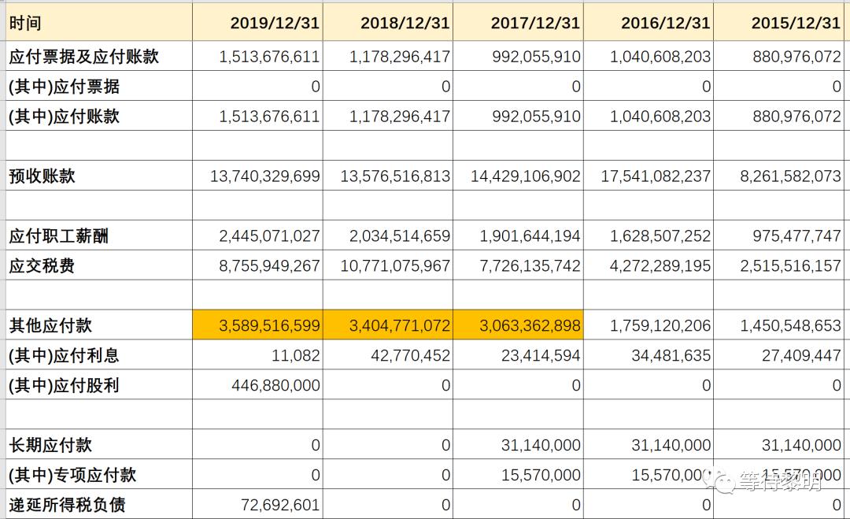Click the 应付利息 value 11,082
The height and width of the screenshot is (519, 850).
(298, 355)
